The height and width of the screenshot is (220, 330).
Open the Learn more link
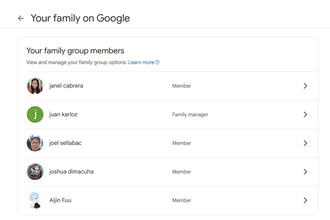click(141, 62)
